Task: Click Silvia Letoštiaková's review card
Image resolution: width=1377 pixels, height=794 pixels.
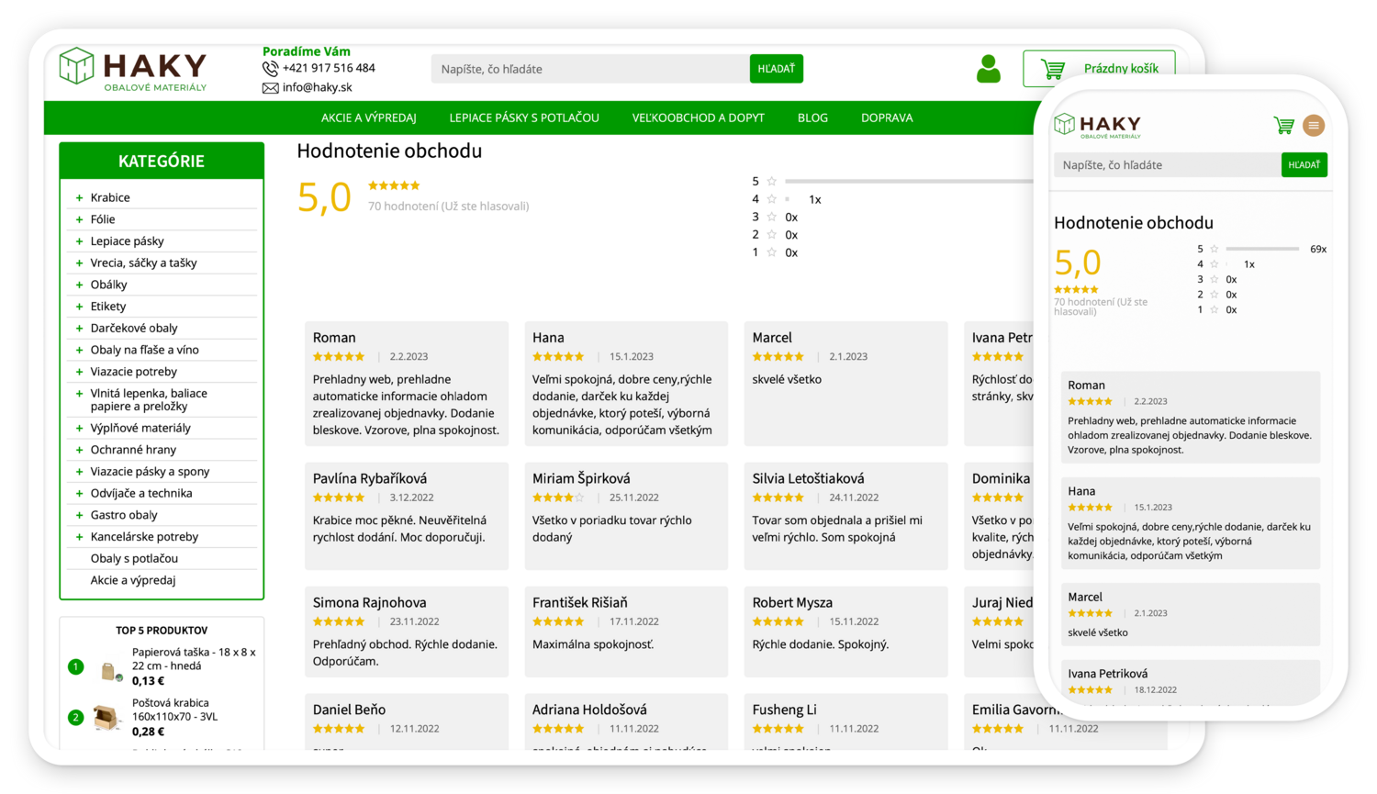Action: pyautogui.click(x=845, y=516)
